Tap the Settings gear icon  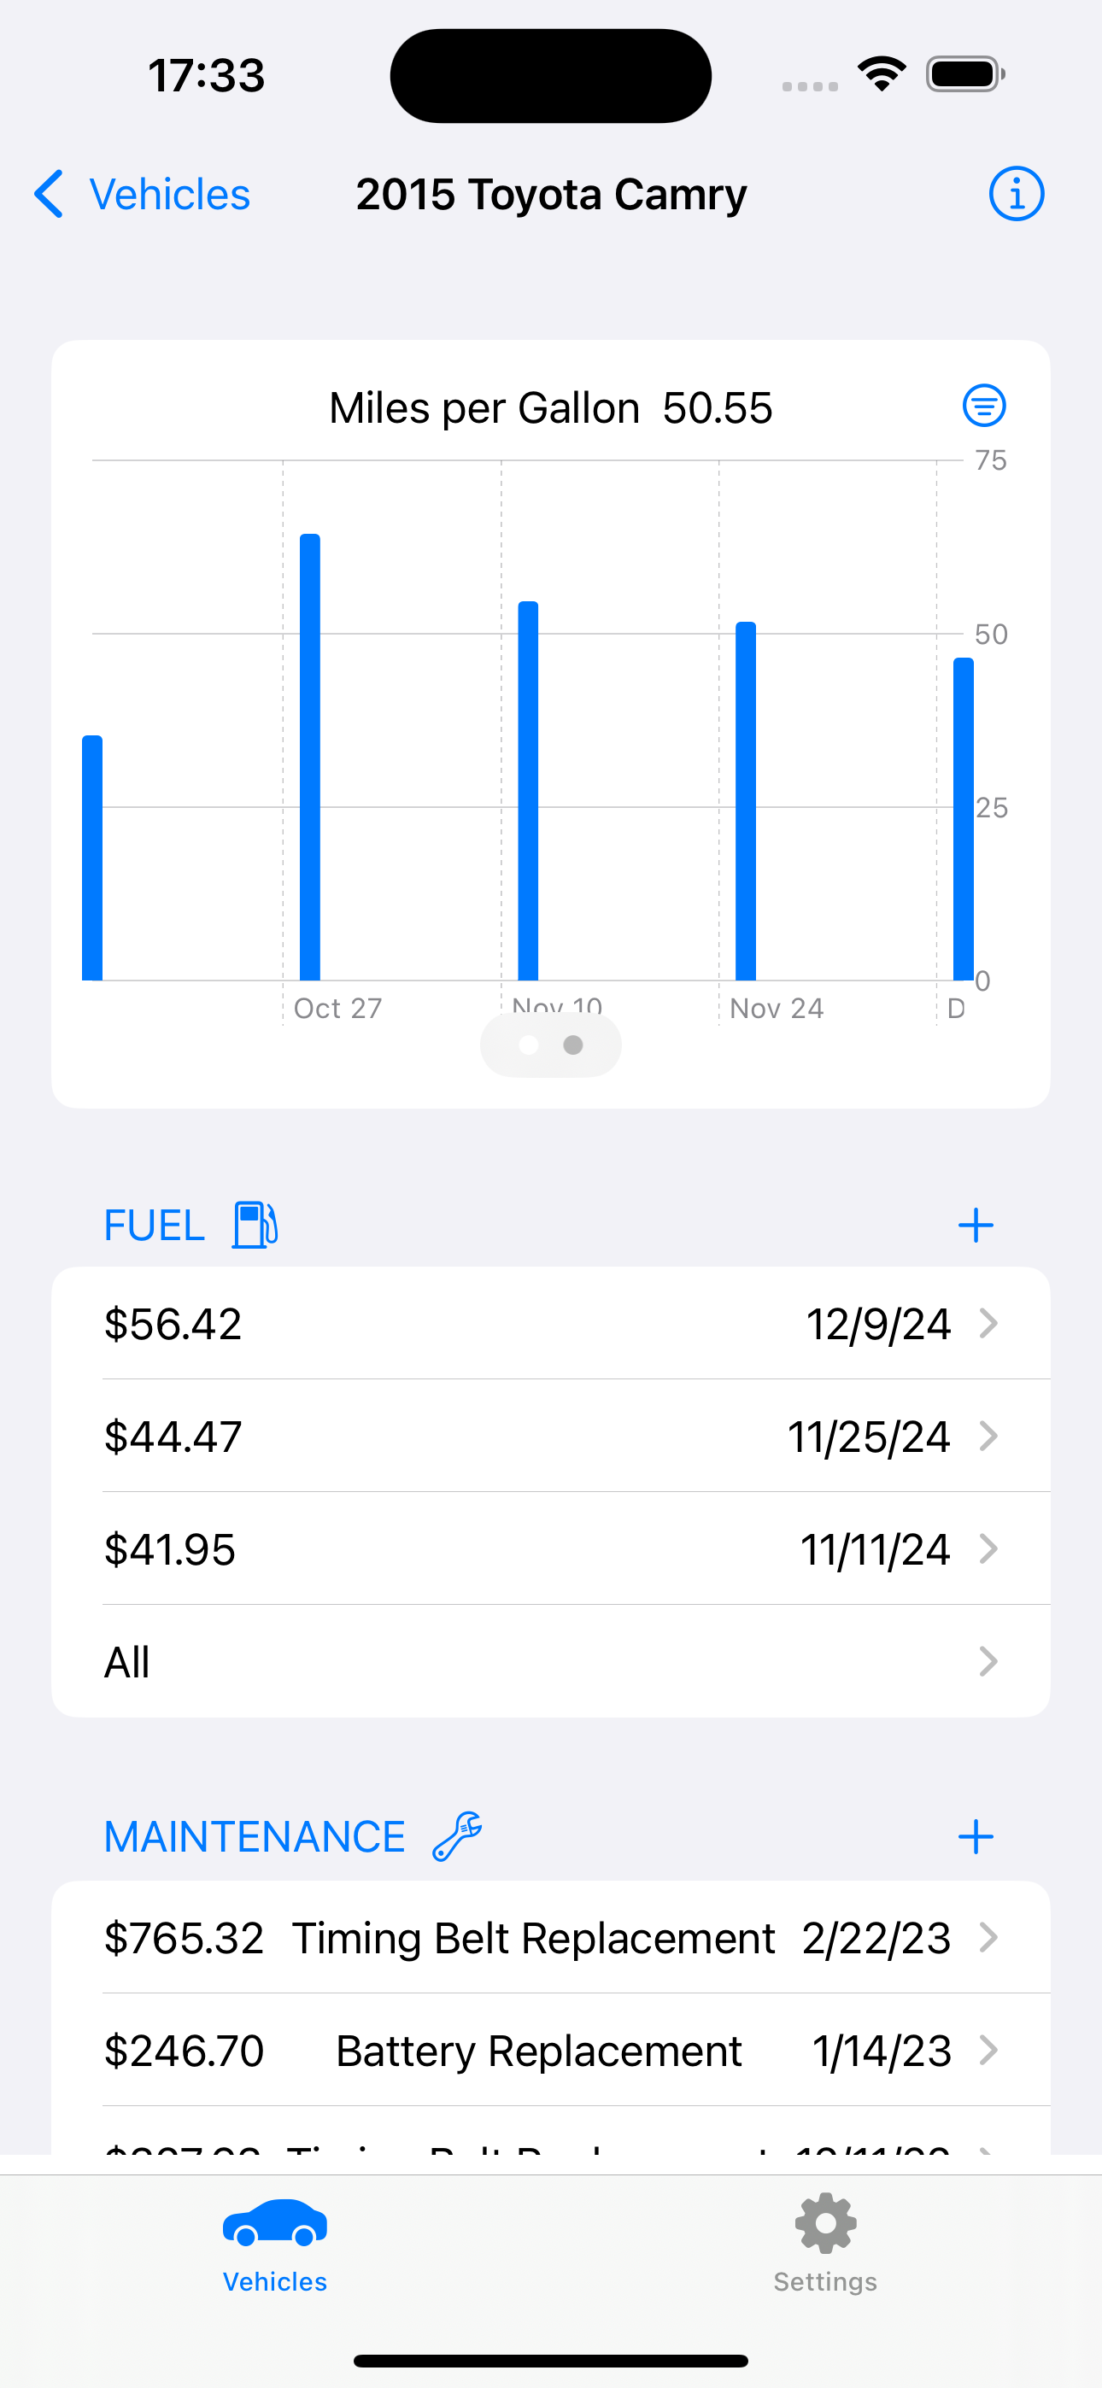pyautogui.click(x=824, y=2223)
